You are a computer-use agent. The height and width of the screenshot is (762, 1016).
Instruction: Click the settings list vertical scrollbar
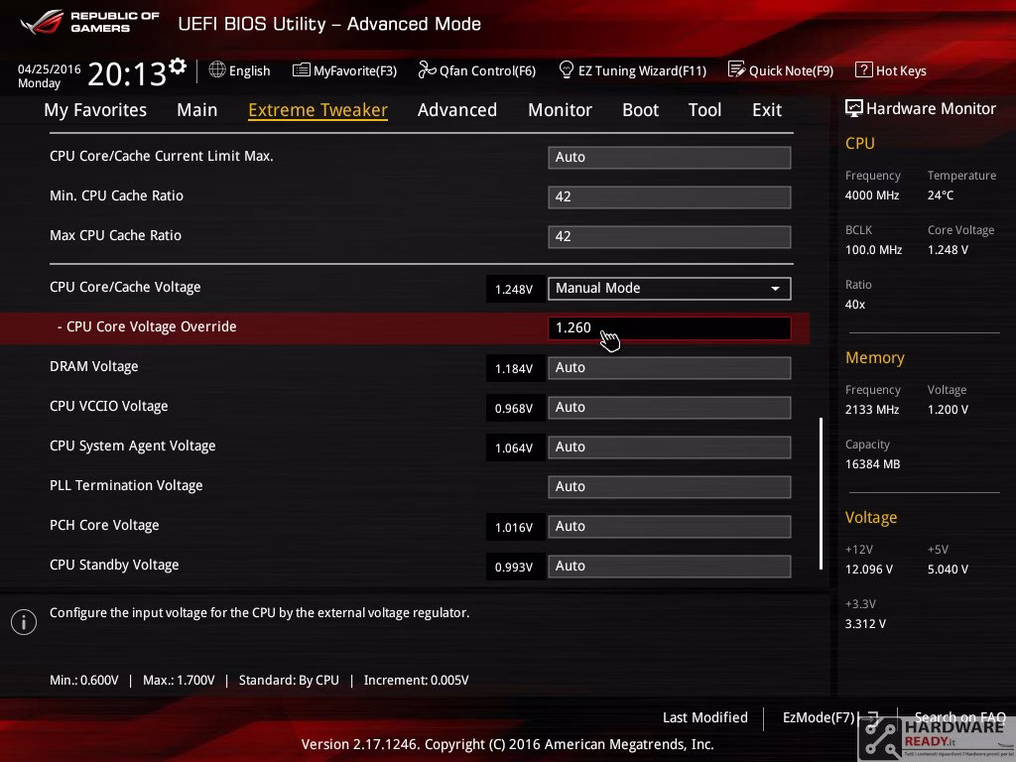coord(821,493)
